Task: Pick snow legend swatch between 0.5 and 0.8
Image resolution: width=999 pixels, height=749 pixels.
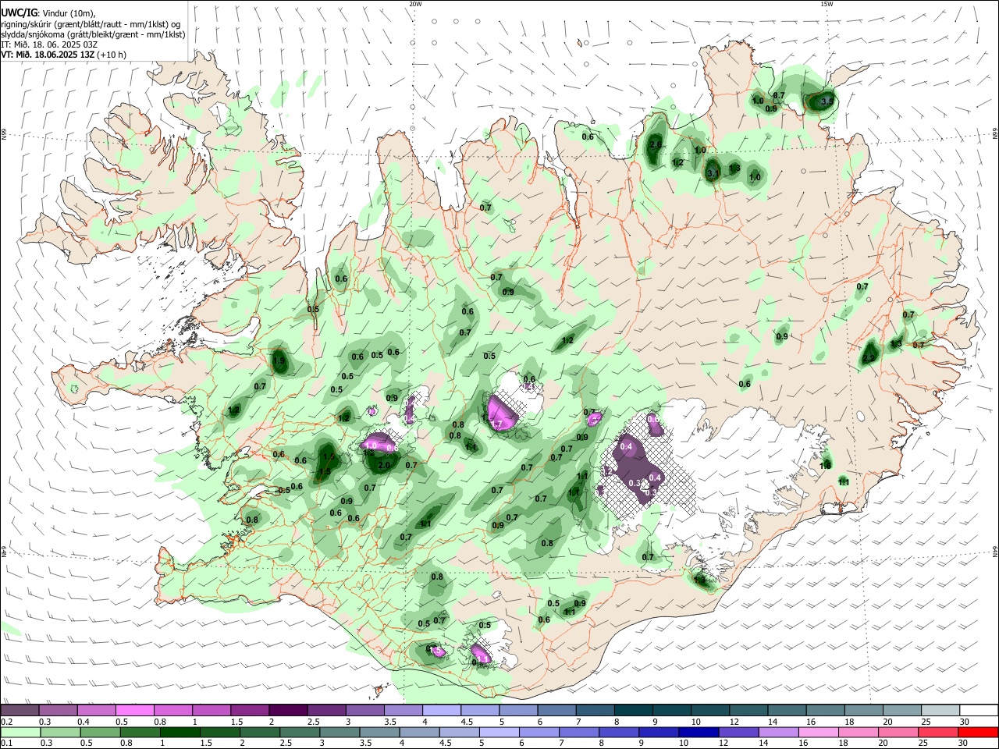Action: (134, 711)
